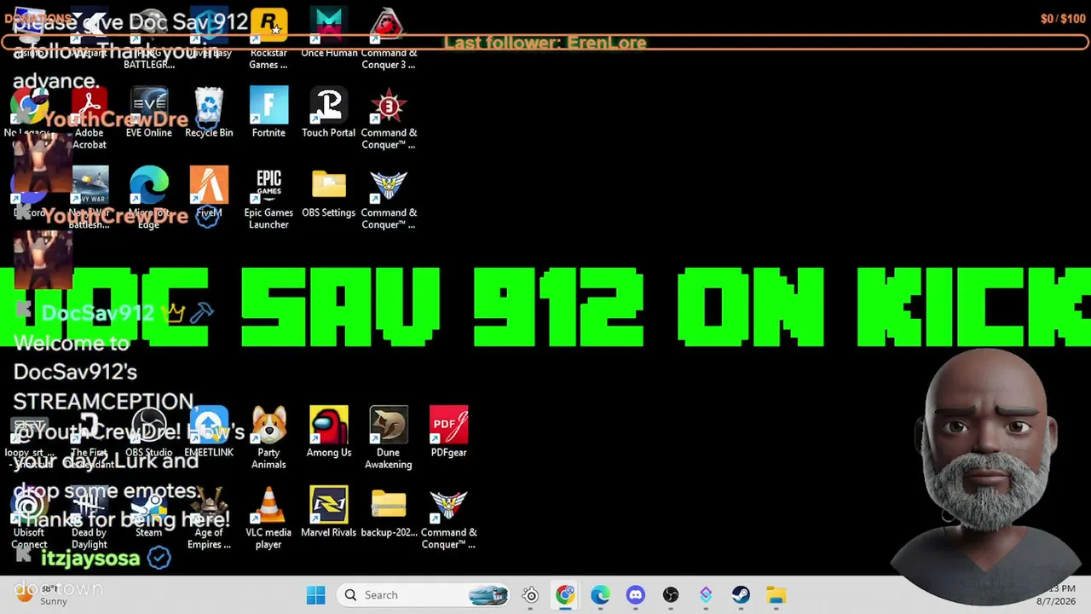Focus the taskbar Search box

[x=424, y=595]
